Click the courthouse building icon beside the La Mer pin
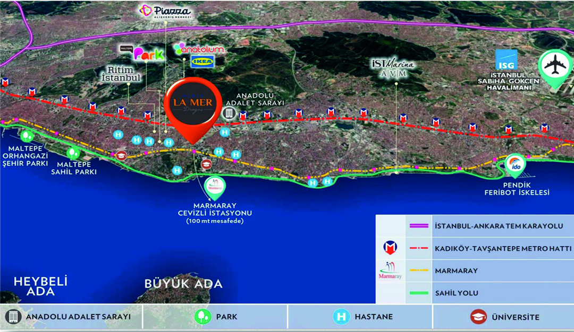 coord(229,113)
